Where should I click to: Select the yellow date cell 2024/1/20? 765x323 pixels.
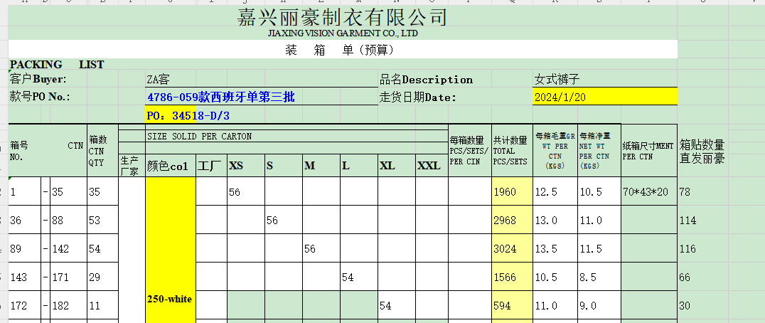pyautogui.click(x=559, y=97)
